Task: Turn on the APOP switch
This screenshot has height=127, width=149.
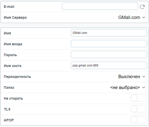Action: click(x=139, y=120)
